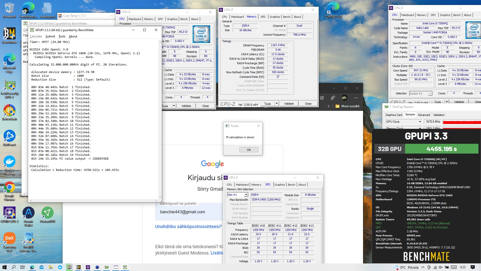Screen dimensions: 481x271
Task: Launch Docker Desktop shortcut
Action: click(9, 165)
